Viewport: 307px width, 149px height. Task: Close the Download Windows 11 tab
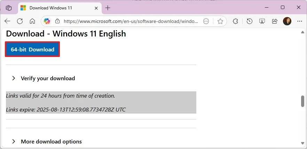click(95, 8)
